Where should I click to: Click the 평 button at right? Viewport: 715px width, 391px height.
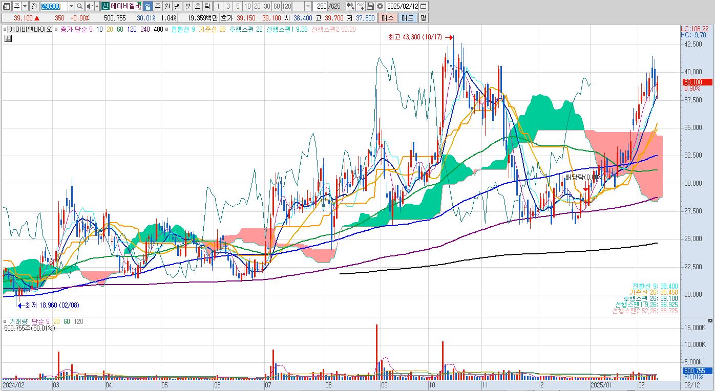click(423, 18)
